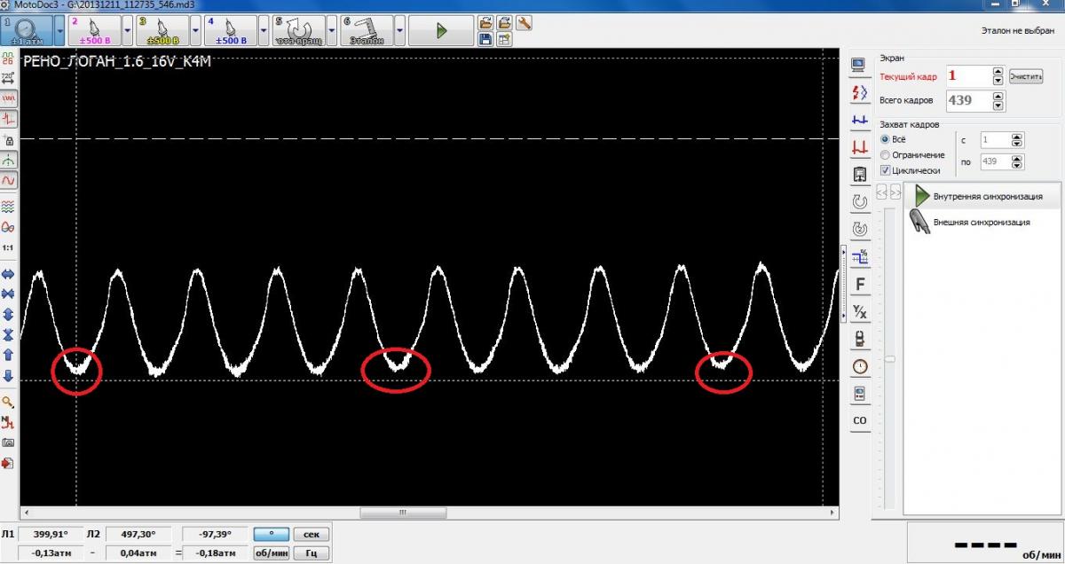This screenshot has width=1065, height=564.
Task: Open dropdown next to channel 6 Эталон
Action: click(x=400, y=31)
